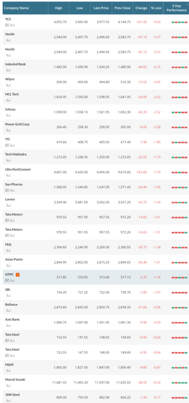
Task: Click the news icon under TCS
Action: [7, 25]
